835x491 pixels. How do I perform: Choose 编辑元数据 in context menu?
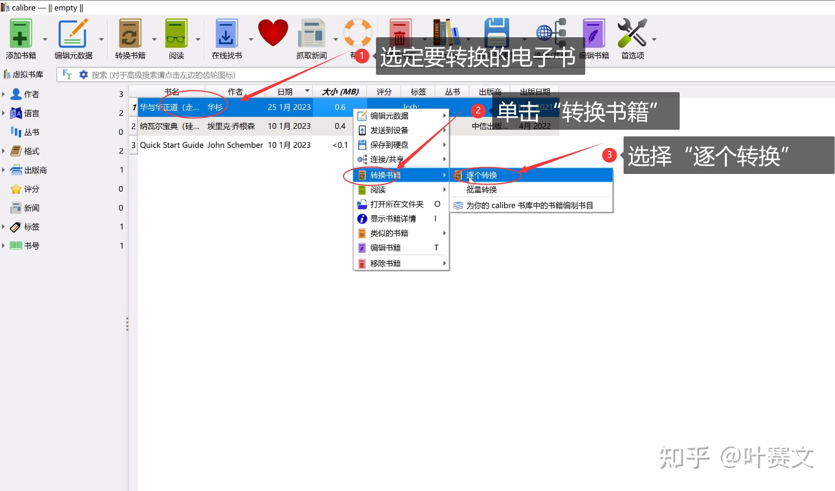(x=401, y=116)
